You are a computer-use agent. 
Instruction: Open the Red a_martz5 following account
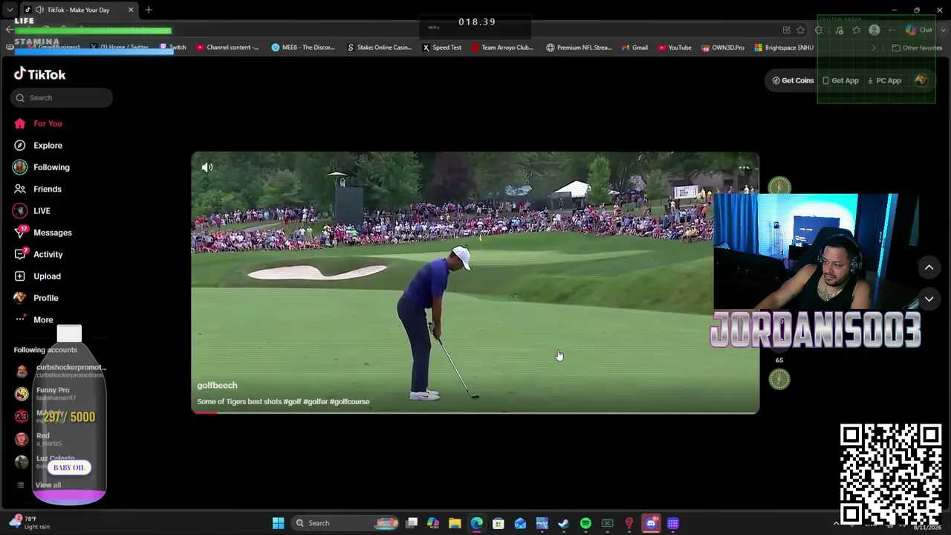pos(37,439)
